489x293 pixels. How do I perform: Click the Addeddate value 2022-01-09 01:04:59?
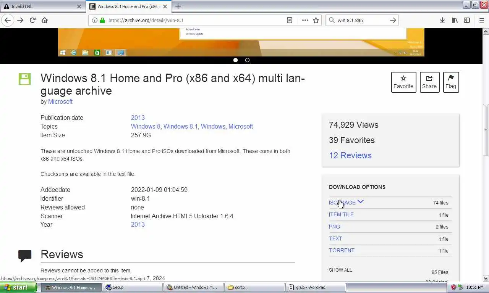click(159, 190)
